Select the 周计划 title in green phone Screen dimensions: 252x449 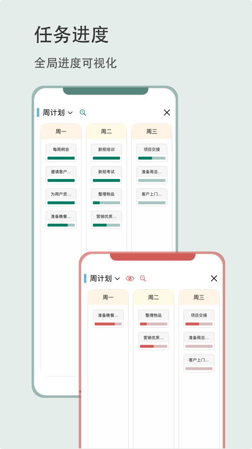(x=54, y=112)
